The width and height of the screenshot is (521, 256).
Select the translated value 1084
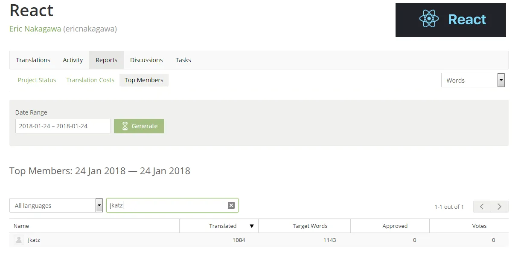[x=239, y=240]
